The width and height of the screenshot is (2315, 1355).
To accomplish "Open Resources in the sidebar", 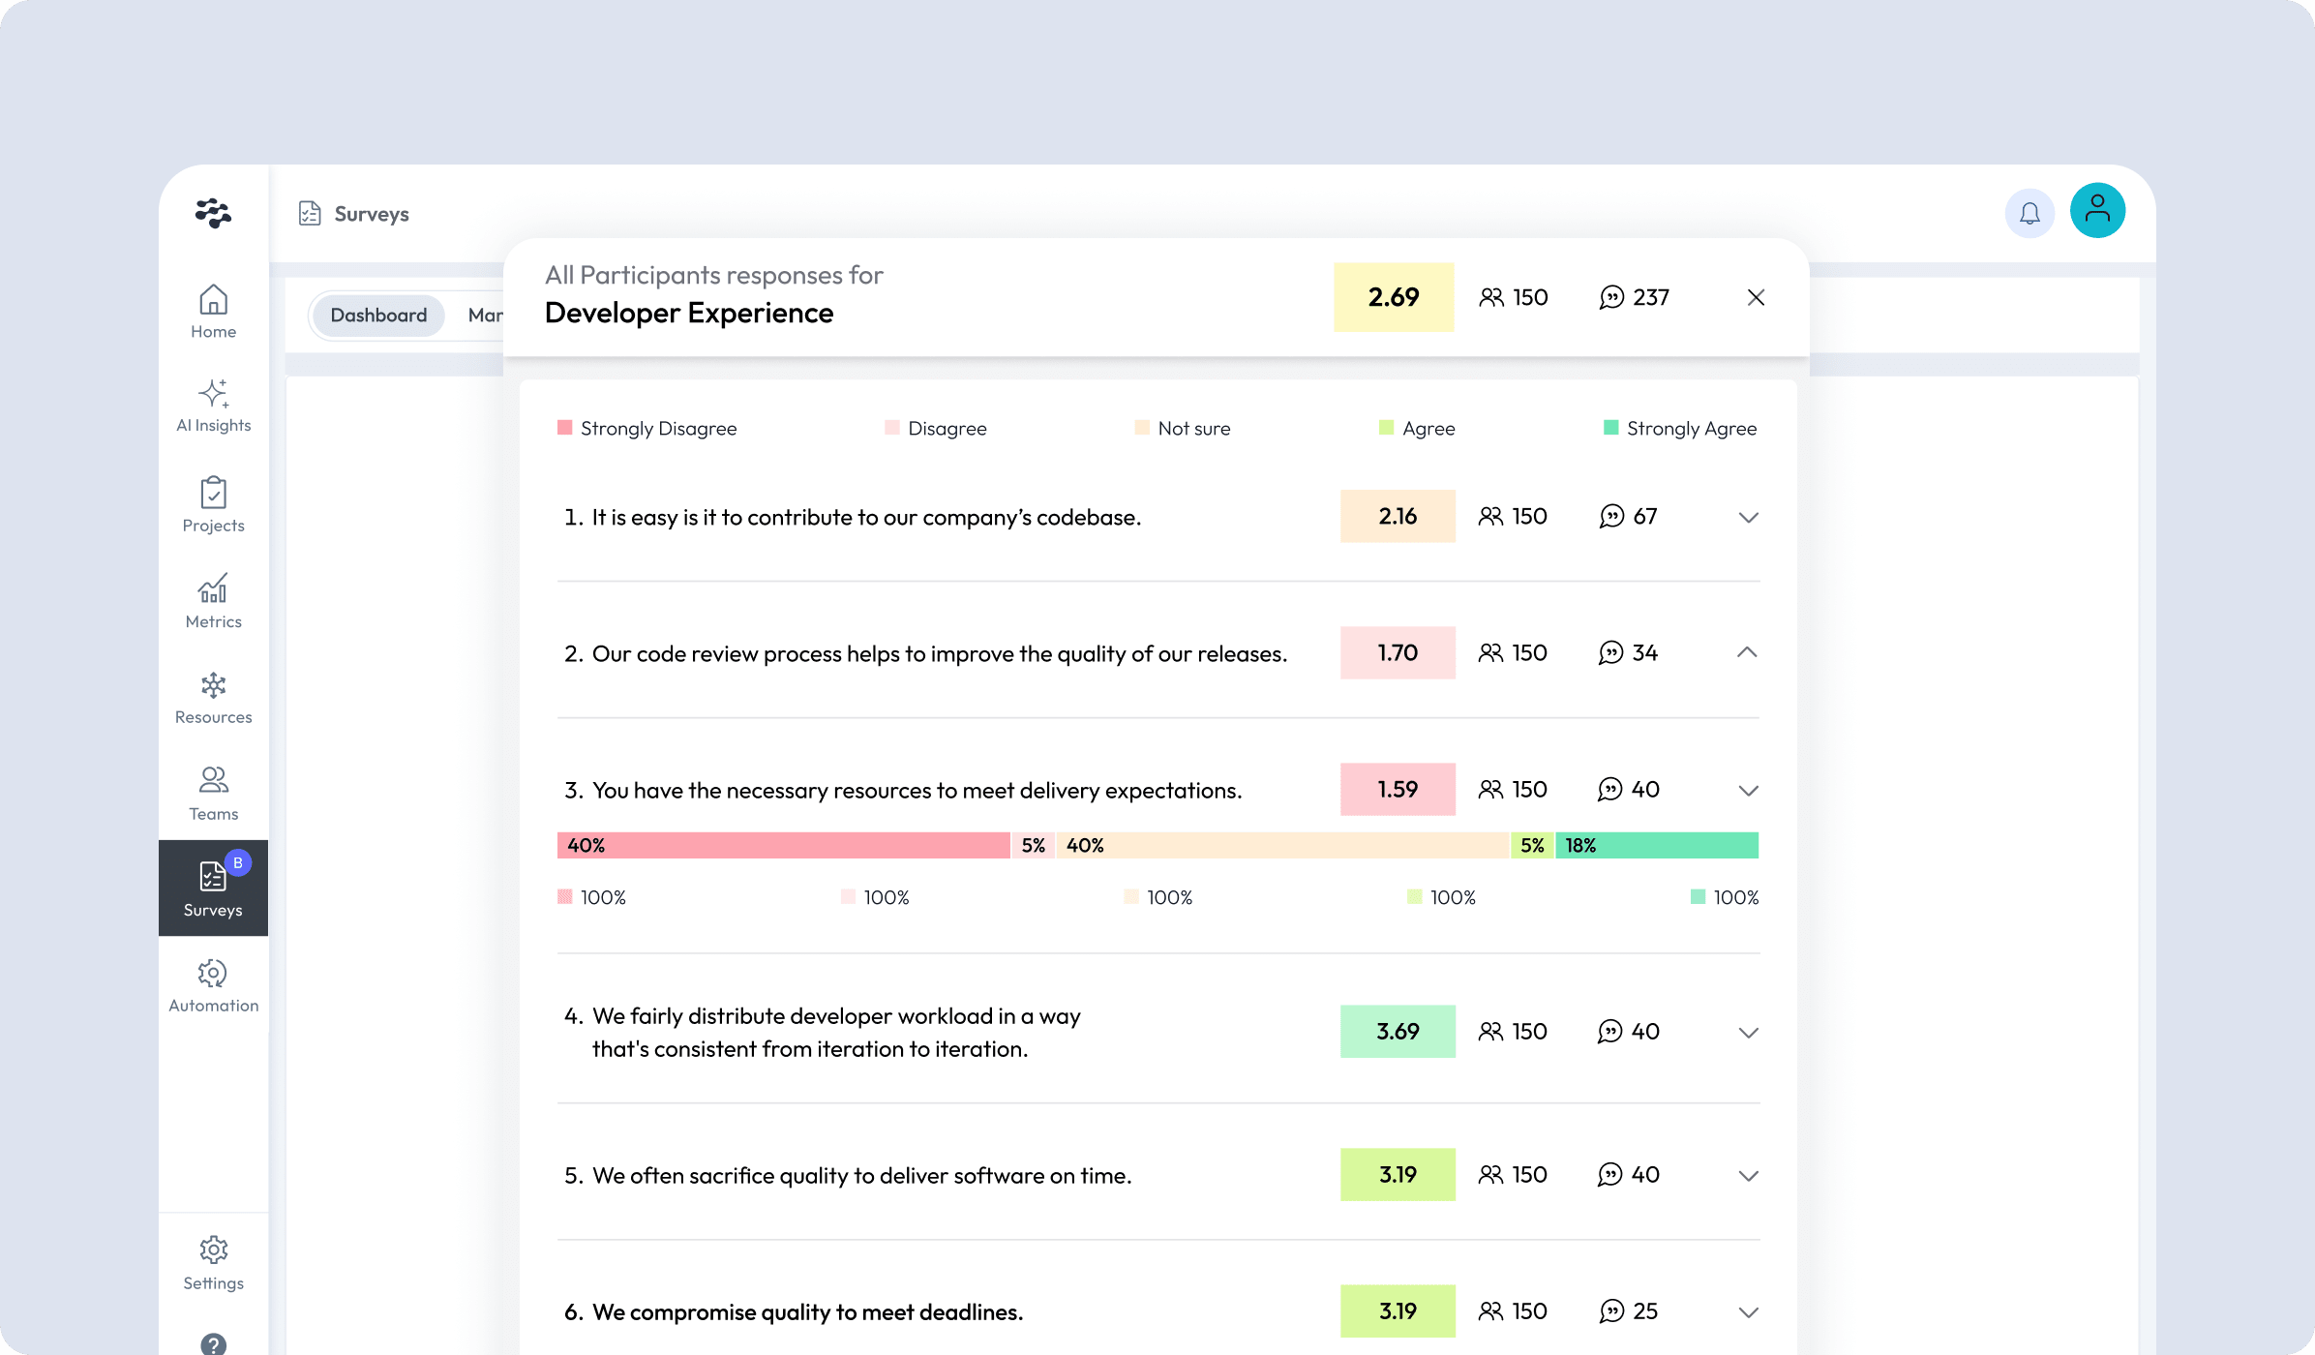I will 213,697.
